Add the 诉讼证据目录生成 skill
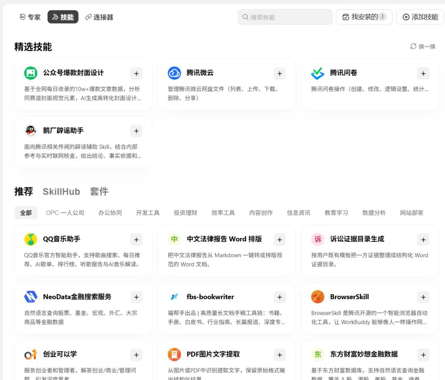Screen dimensions: 445x380 pos(423,240)
